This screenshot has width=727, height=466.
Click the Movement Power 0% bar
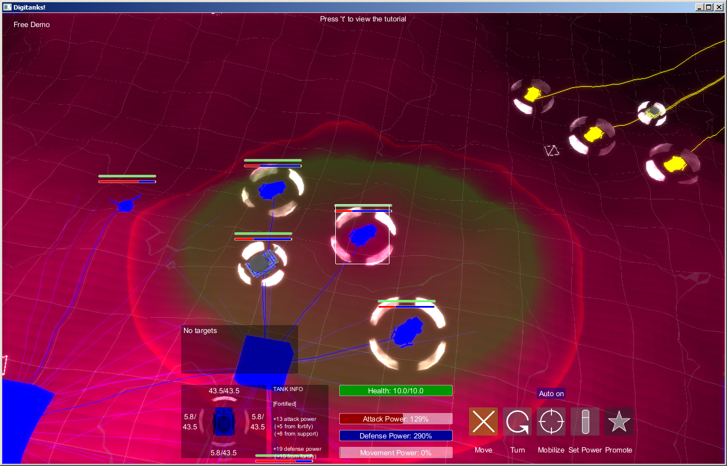[x=396, y=452]
